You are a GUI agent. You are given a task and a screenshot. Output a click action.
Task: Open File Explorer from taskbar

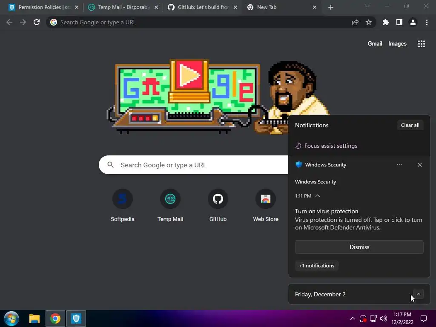pyautogui.click(x=34, y=318)
